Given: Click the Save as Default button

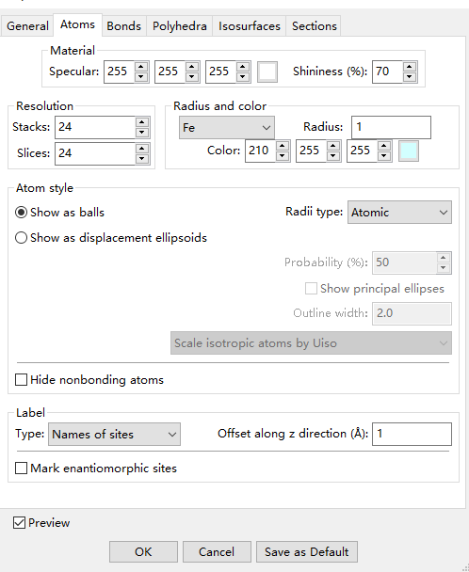Looking at the screenshot, I should coord(307,551).
